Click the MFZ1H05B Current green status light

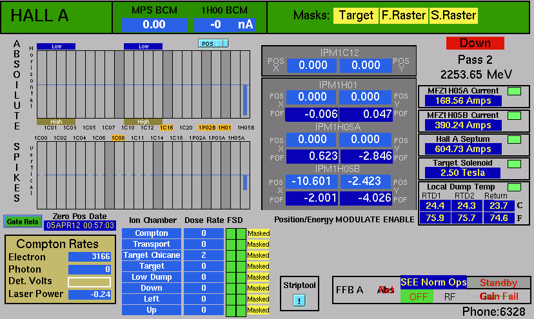(514, 115)
